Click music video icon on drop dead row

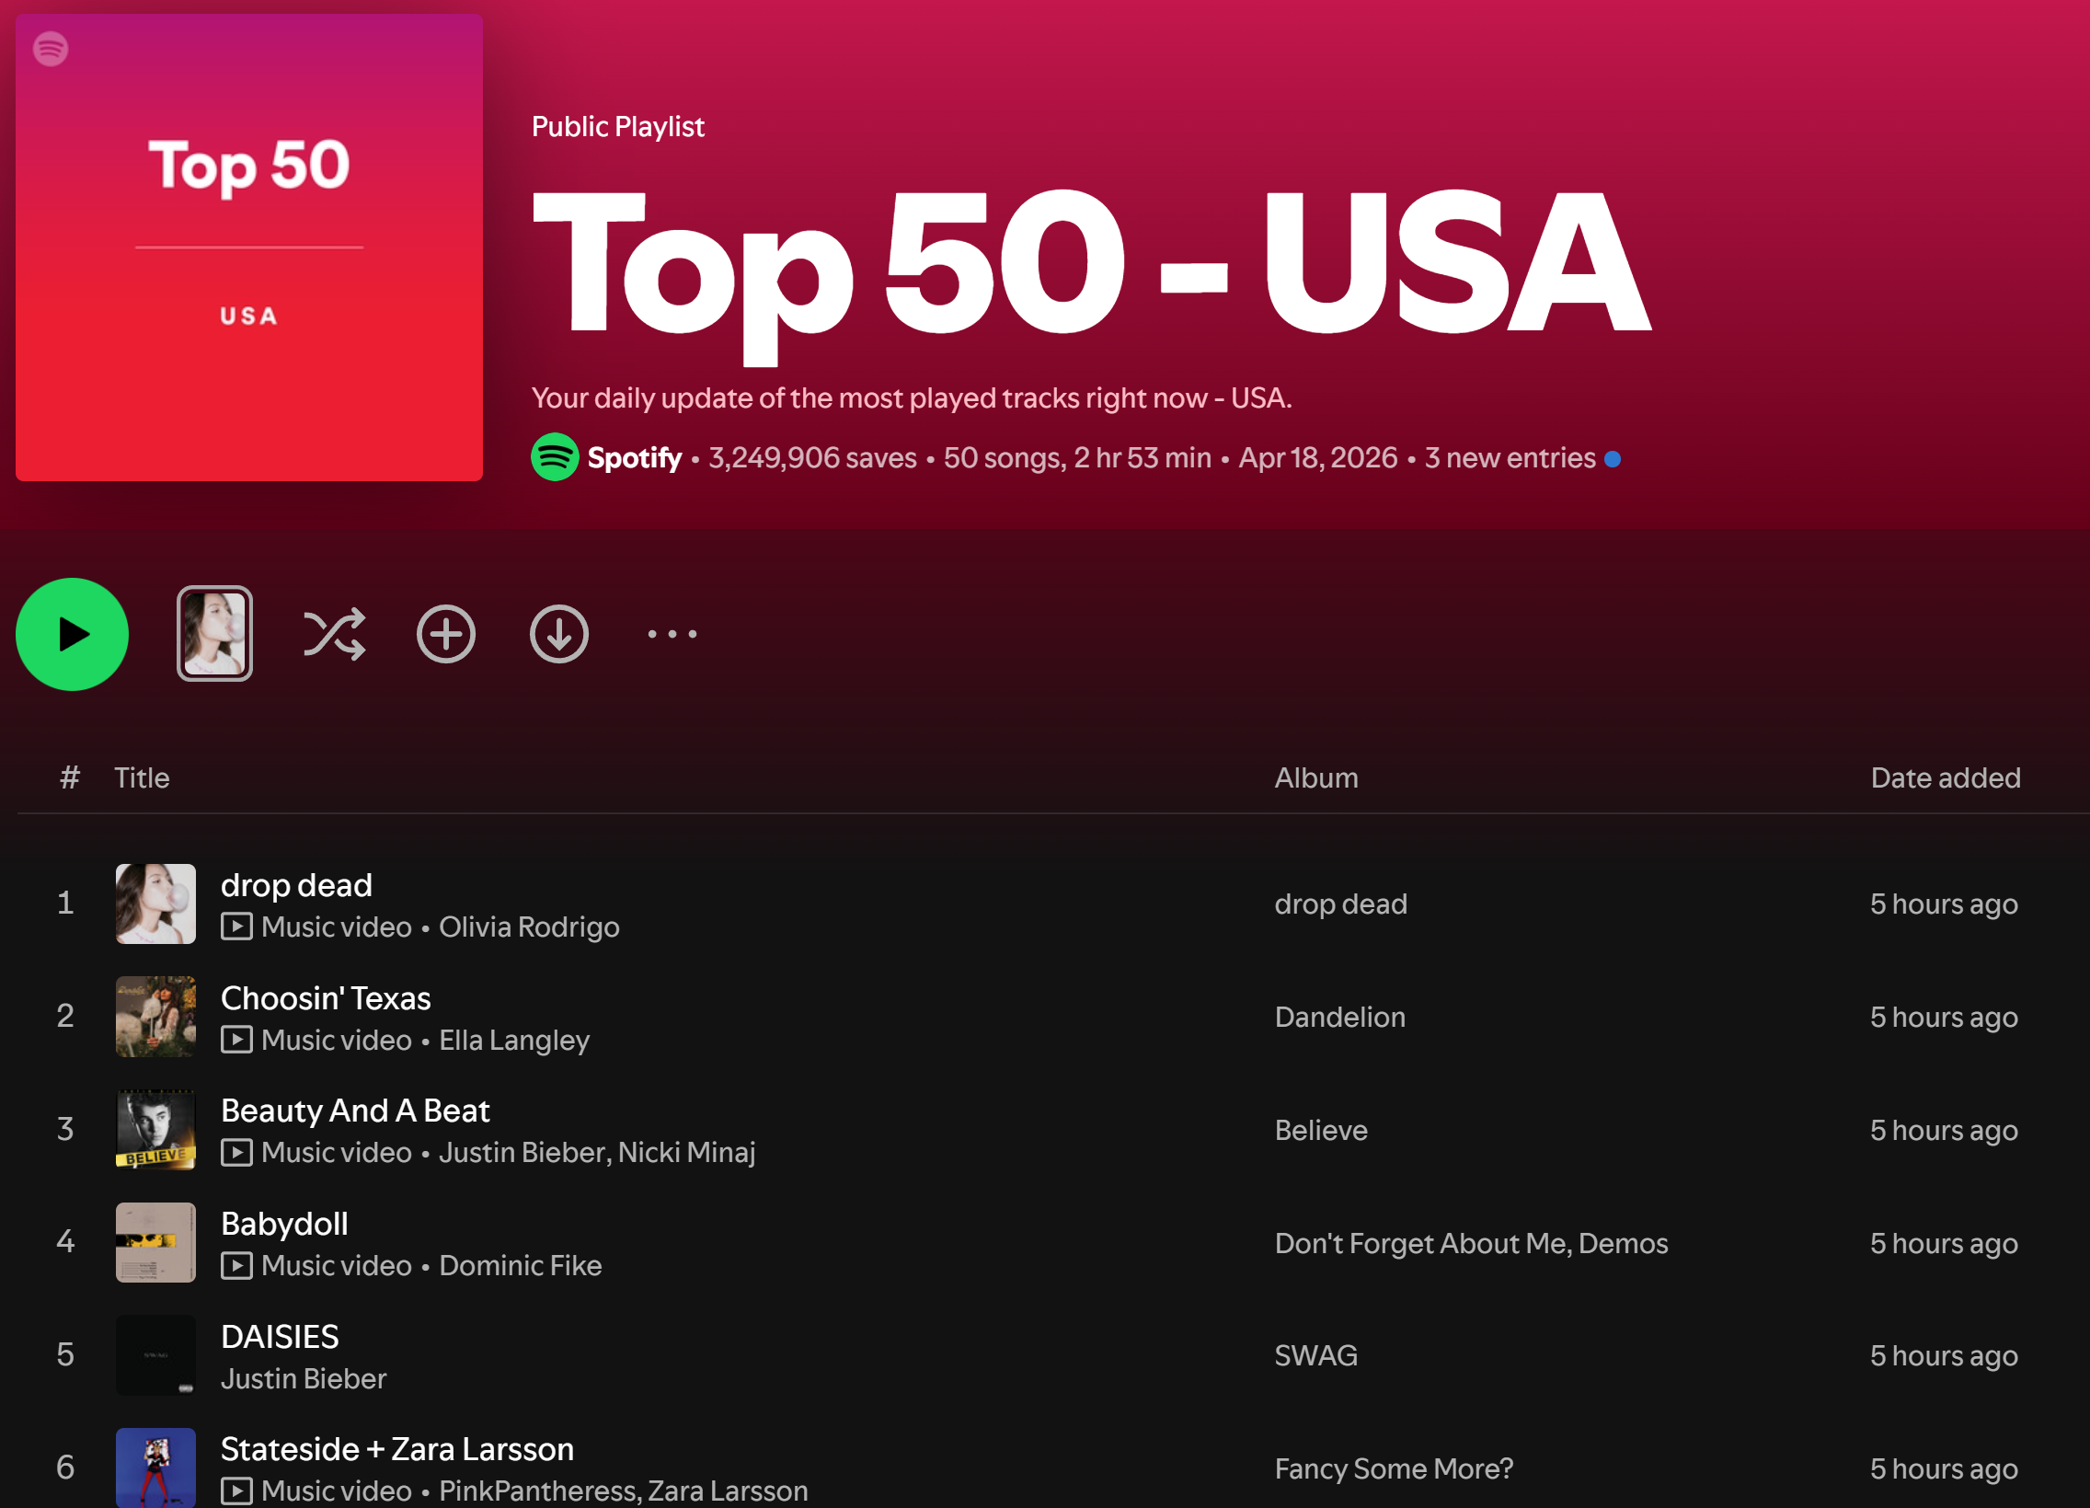[x=236, y=927]
